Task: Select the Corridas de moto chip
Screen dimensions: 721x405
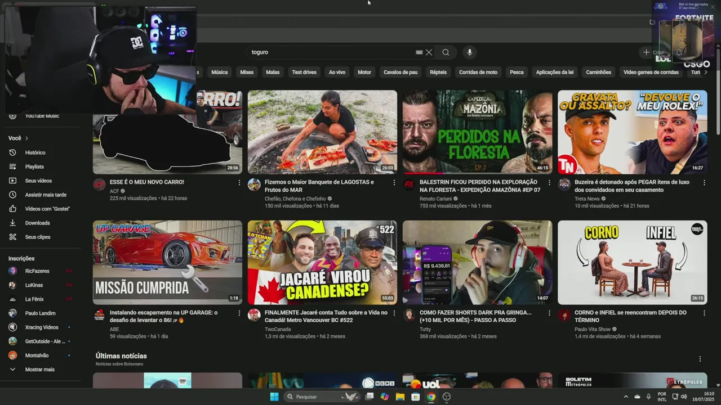Action: pos(478,72)
